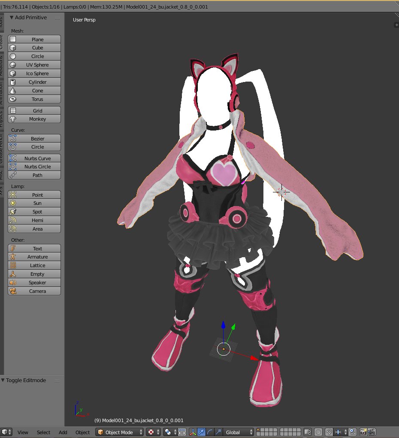Add a Plane mesh primitive
This screenshot has width=399, height=438.
click(x=34, y=40)
